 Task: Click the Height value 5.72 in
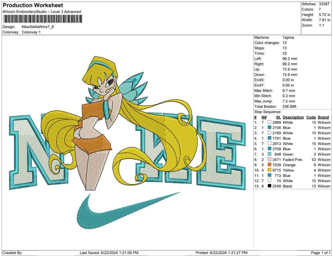point(325,15)
